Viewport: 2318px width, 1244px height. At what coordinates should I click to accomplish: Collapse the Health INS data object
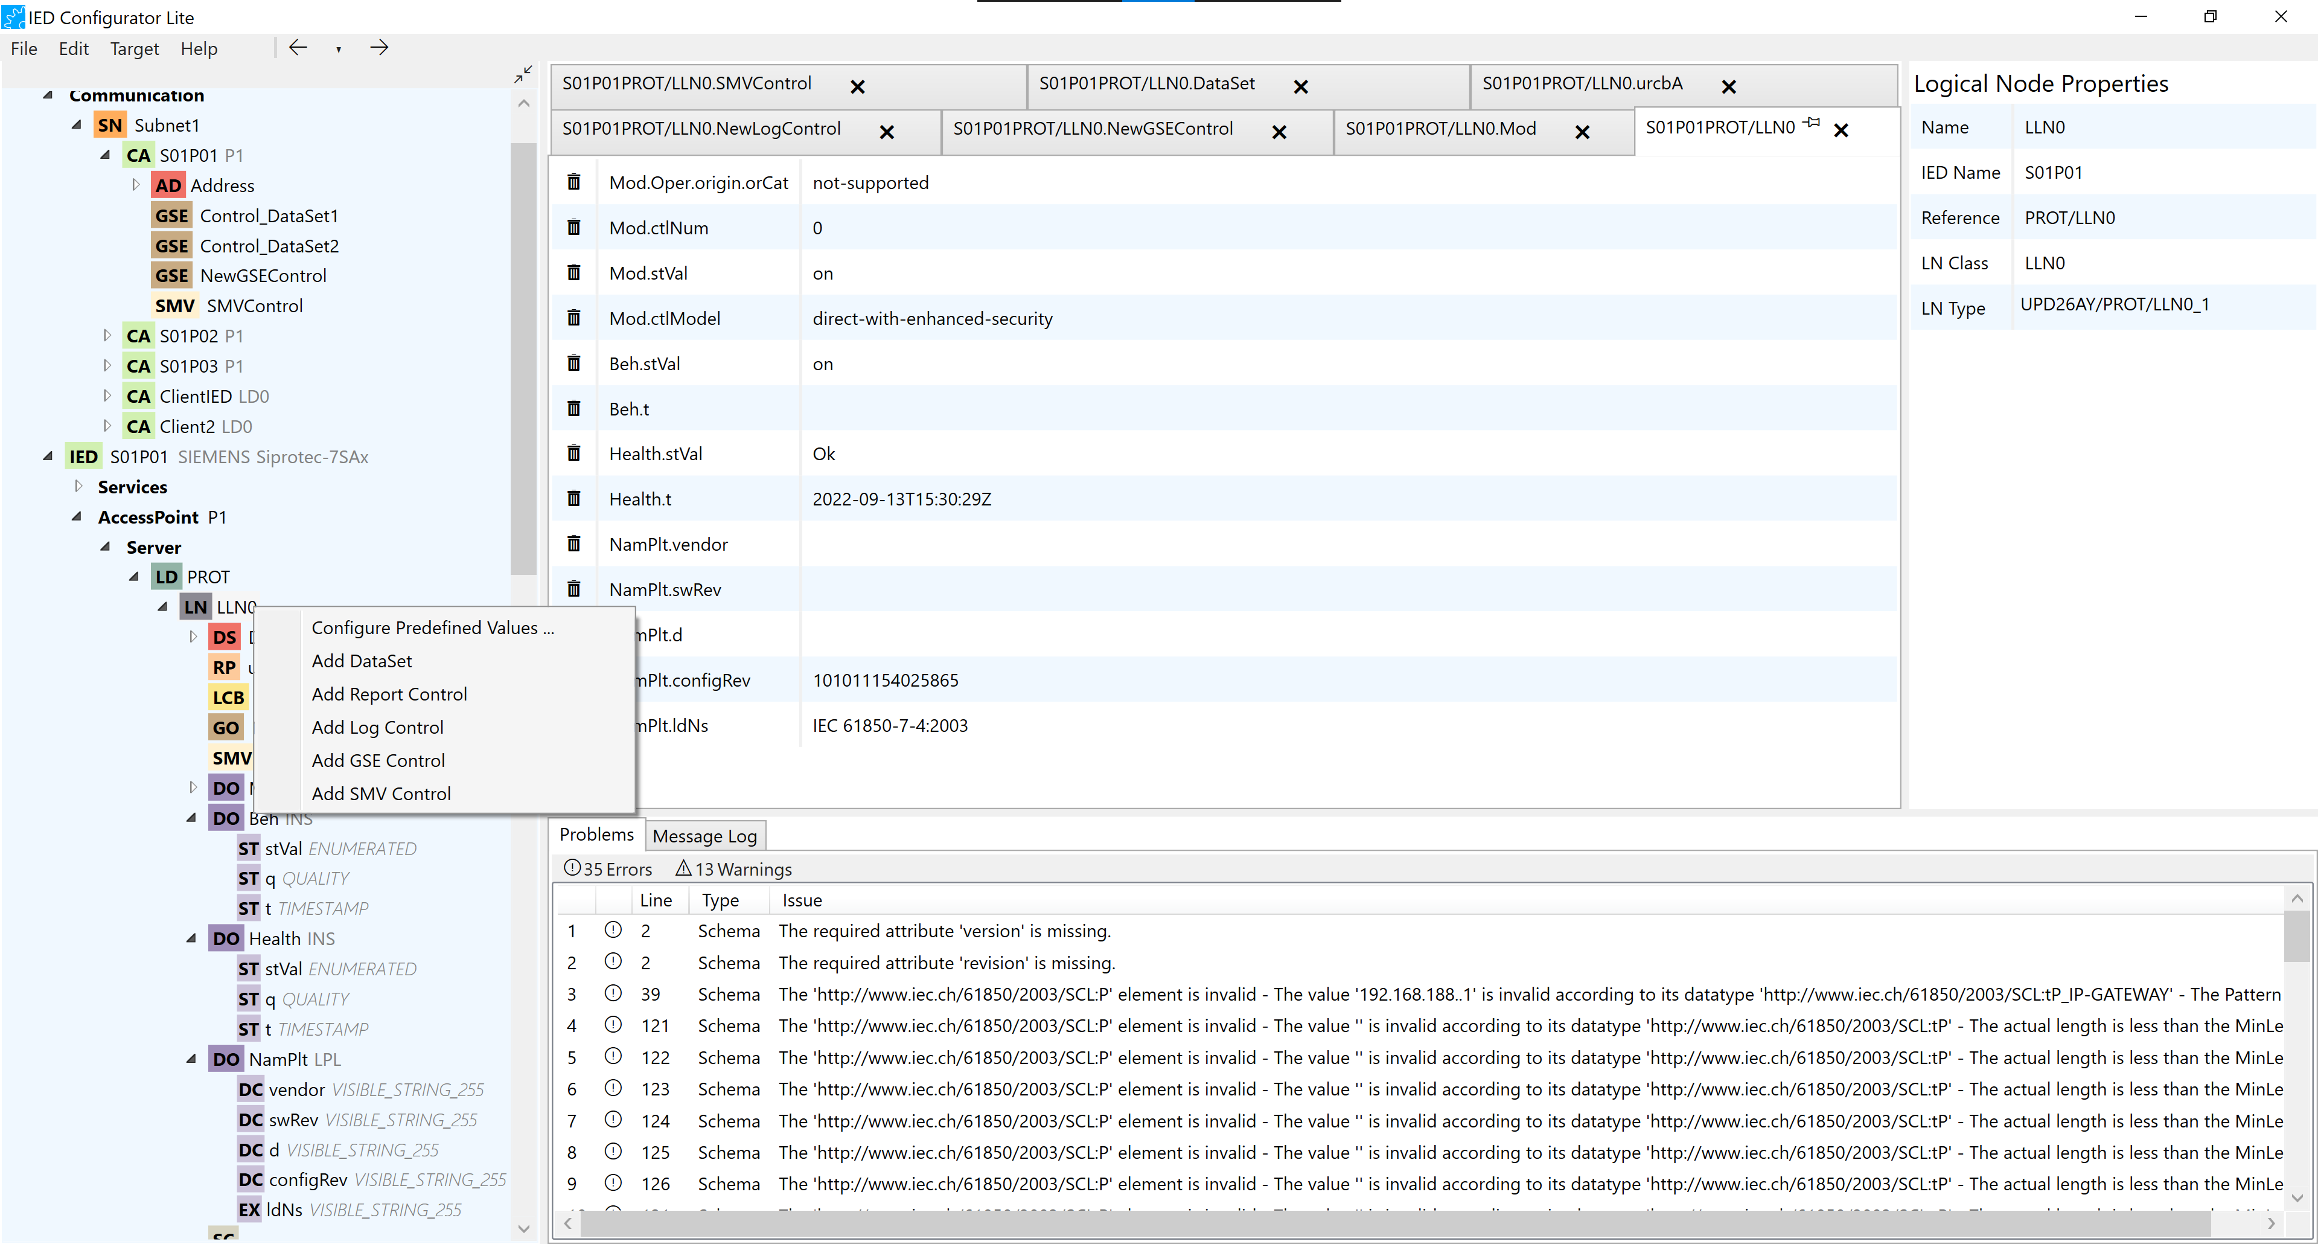[x=192, y=938]
